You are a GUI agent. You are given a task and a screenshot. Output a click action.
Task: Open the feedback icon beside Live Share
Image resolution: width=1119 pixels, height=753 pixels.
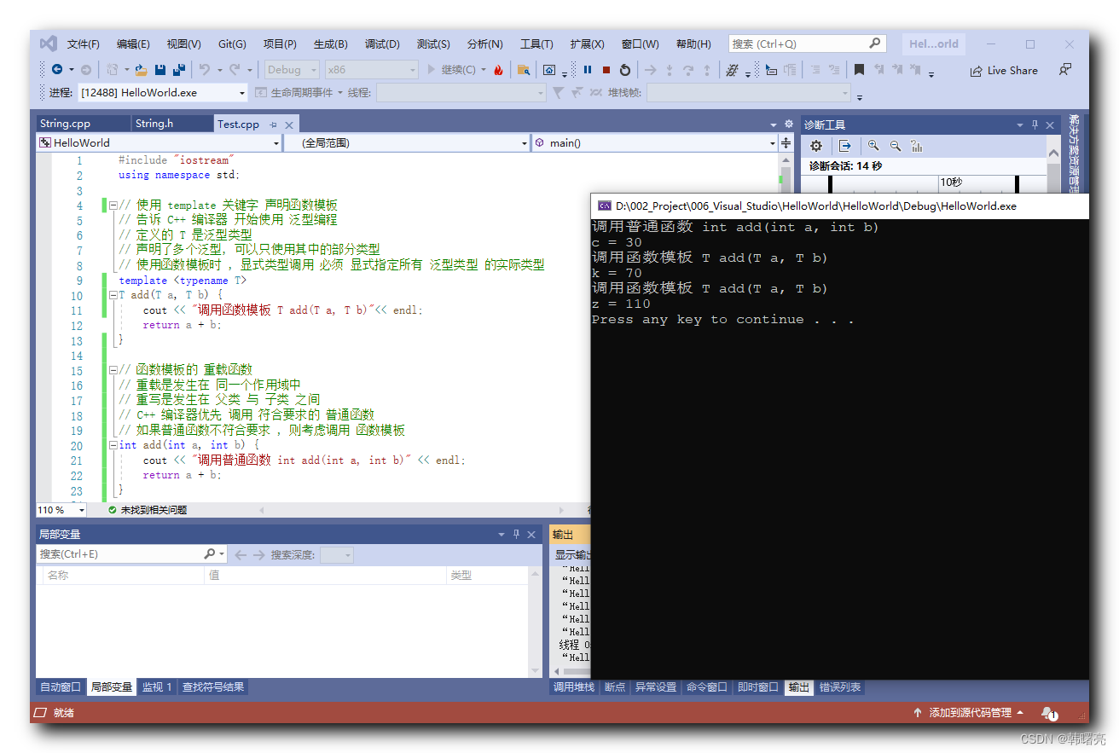1065,70
